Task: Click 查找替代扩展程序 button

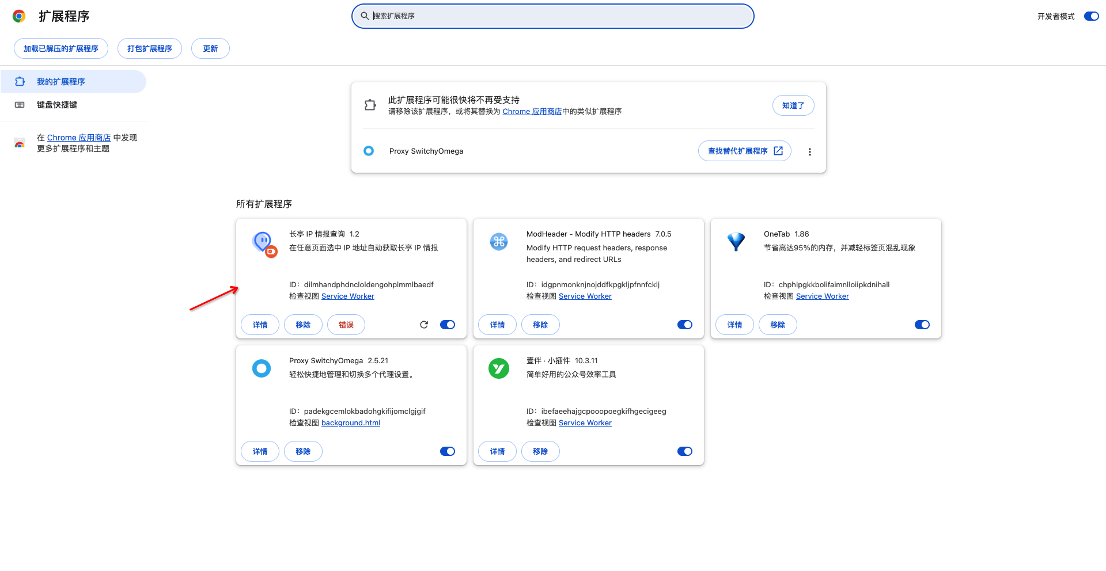Action: pyautogui.click(x=744, y=151)
